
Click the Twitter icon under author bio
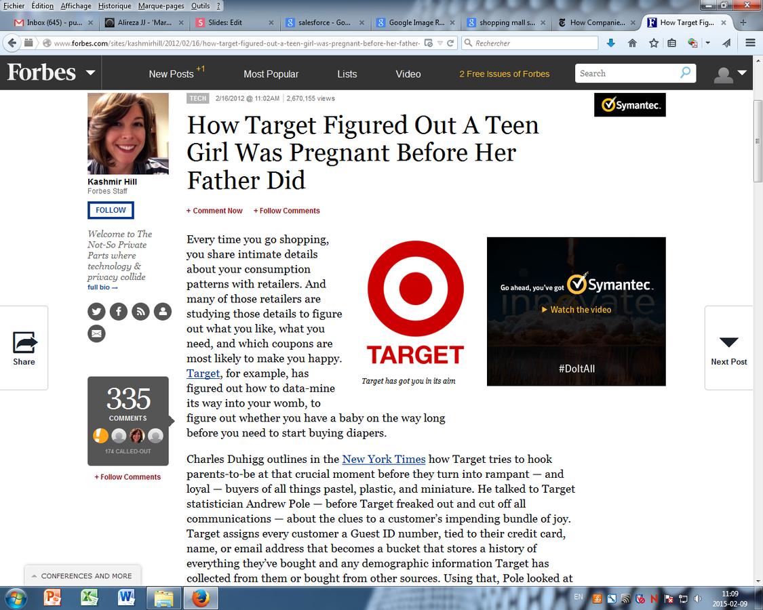(96, 311)
